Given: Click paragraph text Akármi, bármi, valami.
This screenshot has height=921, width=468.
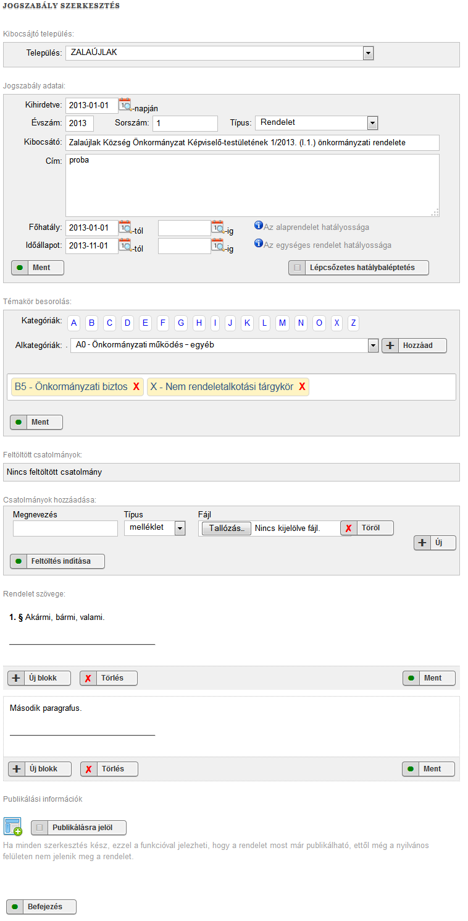Looking at the screenshot, I should [x=65, y=617].
